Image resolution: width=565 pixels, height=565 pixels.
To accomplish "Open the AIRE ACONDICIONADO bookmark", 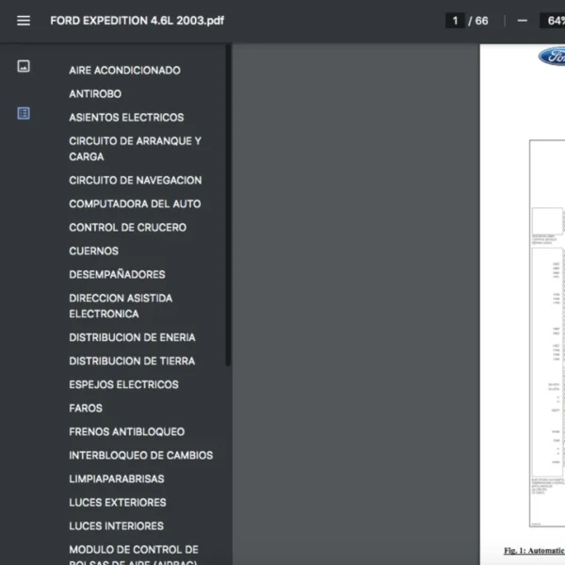I will [x=124, y=71].
